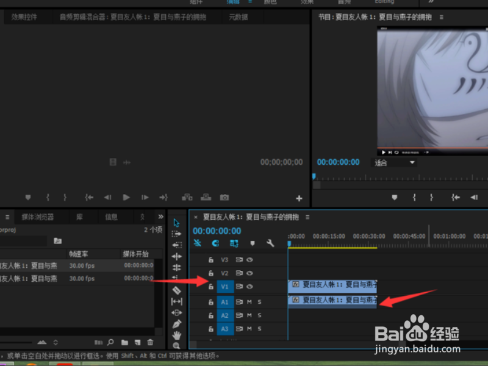Click the timeline playhead marker
The width and height of the screenshot is (488, 366).
289,243
